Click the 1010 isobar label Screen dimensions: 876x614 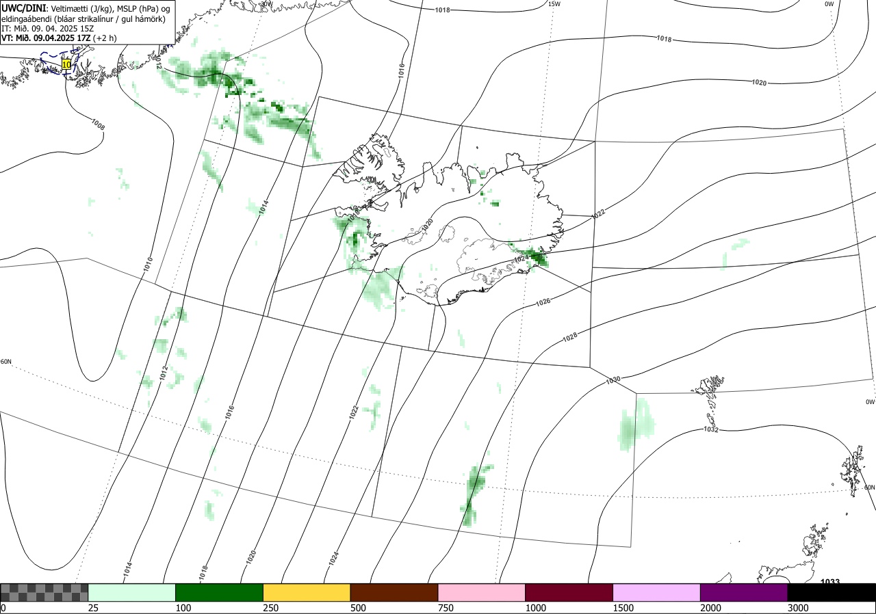coord(148,265)
